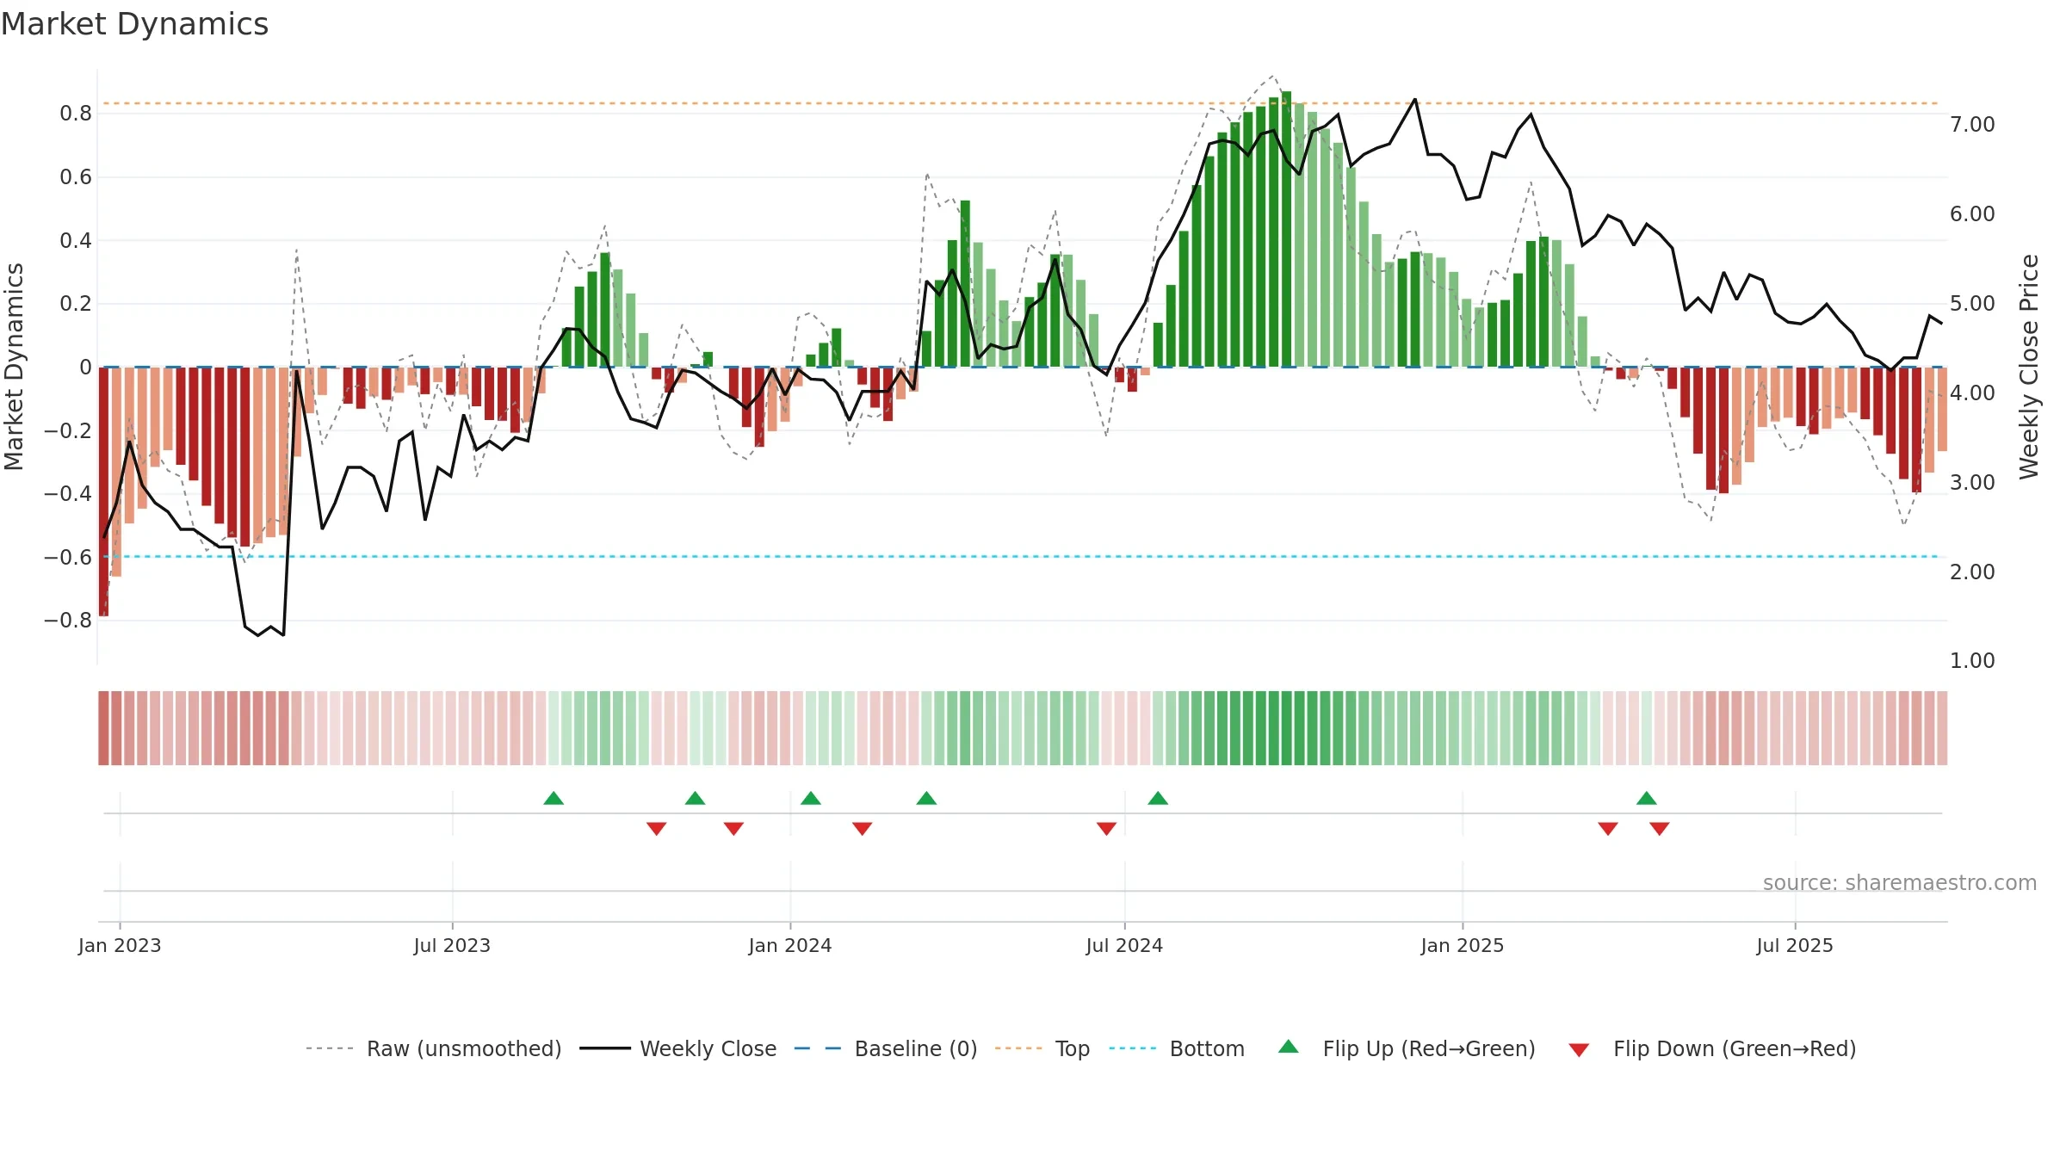Viewport: 2066px width, 1162px height.
Task: Click the green Flip Up triangle near April 2025
Action: (x=1647, y=798)
